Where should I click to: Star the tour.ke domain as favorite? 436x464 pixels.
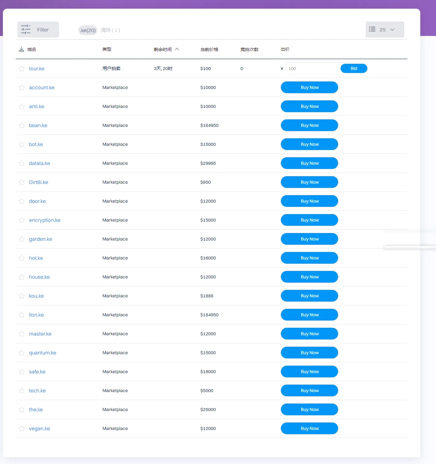point(22,68)
